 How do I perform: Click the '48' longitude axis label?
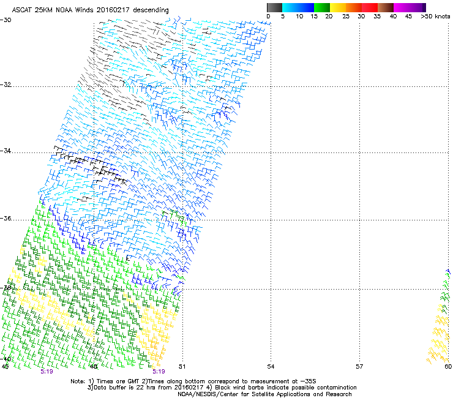pyautogui.click(x=94, y=367)
